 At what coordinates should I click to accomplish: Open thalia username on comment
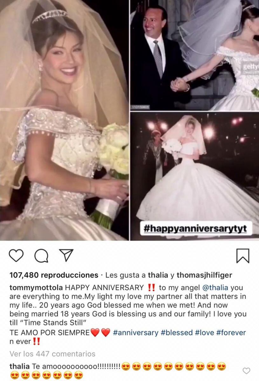click(20, 366)
